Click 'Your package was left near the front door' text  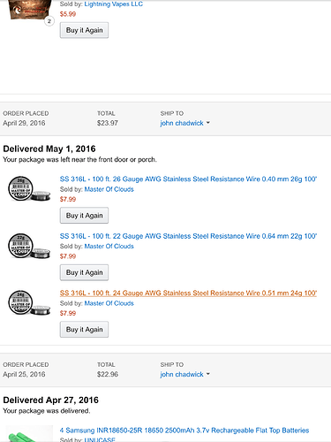pyautogui.click(x=79, y=160)
